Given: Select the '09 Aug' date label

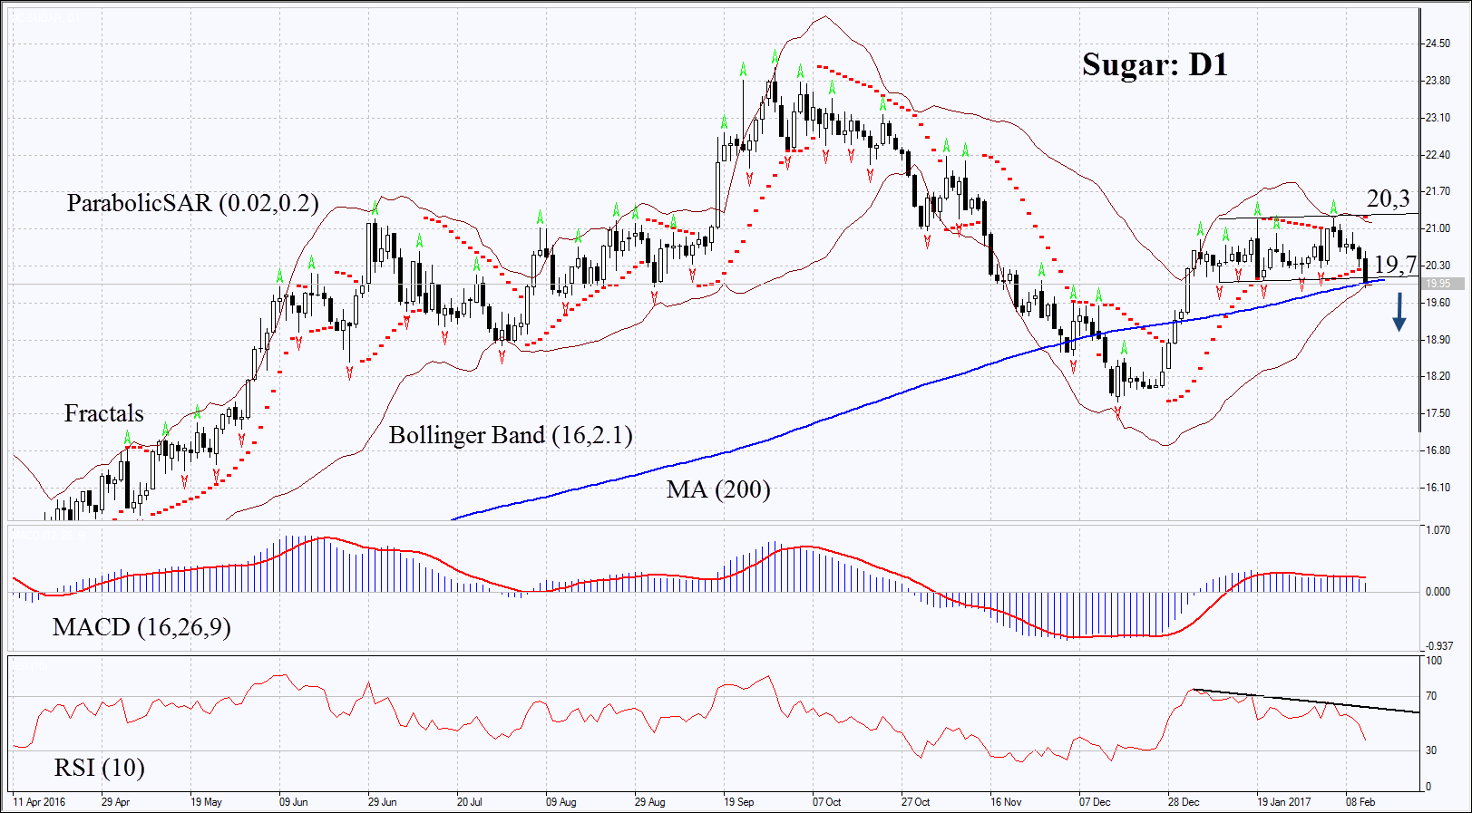Looking at the screenshot, I should (561, 802).
